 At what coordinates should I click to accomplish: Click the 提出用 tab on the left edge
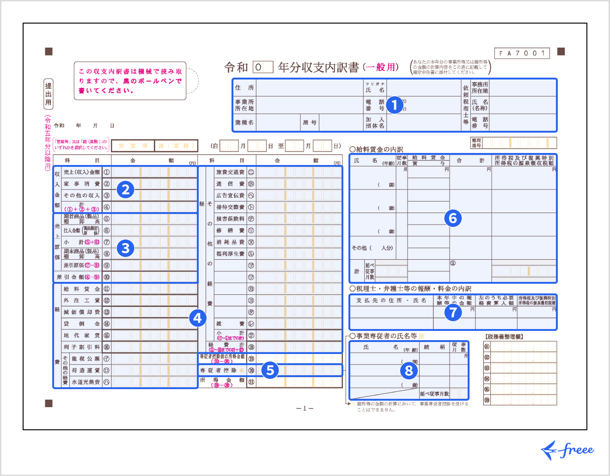pyautogui.click(x=48, y=93)
